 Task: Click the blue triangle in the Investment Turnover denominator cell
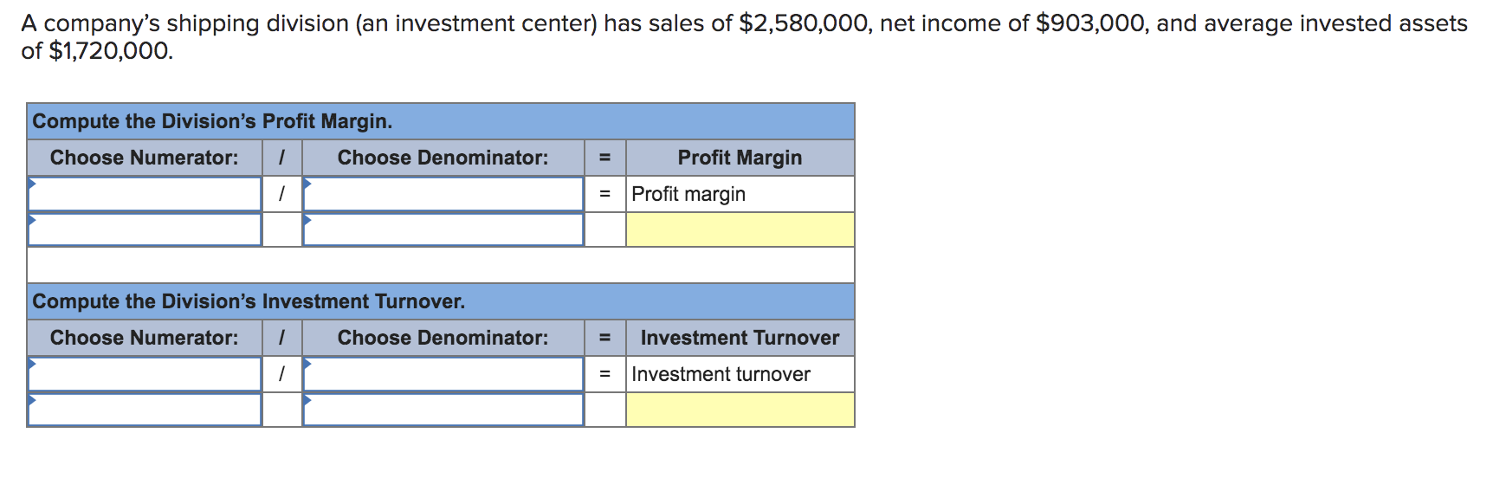click(x=305, y=364)
